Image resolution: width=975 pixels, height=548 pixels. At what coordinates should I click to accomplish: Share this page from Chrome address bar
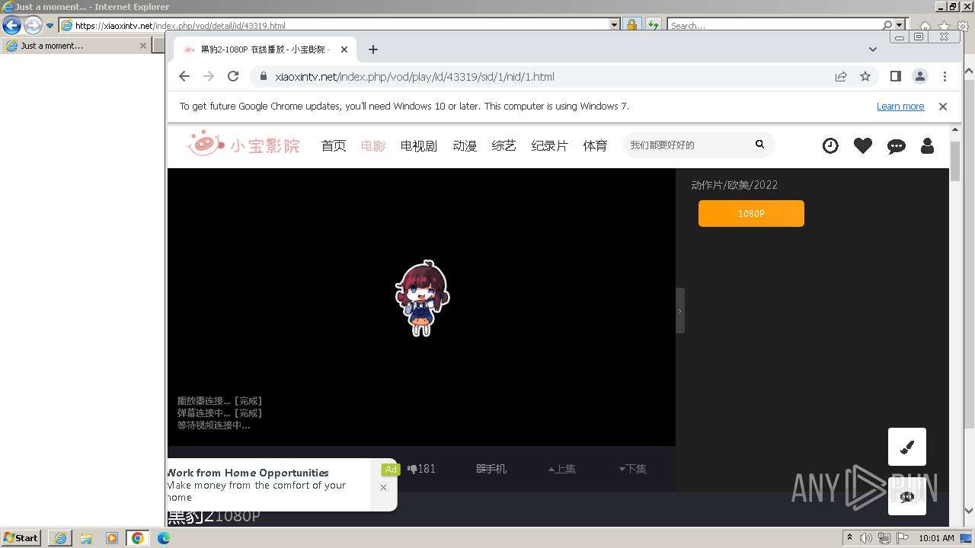point(841,76)
